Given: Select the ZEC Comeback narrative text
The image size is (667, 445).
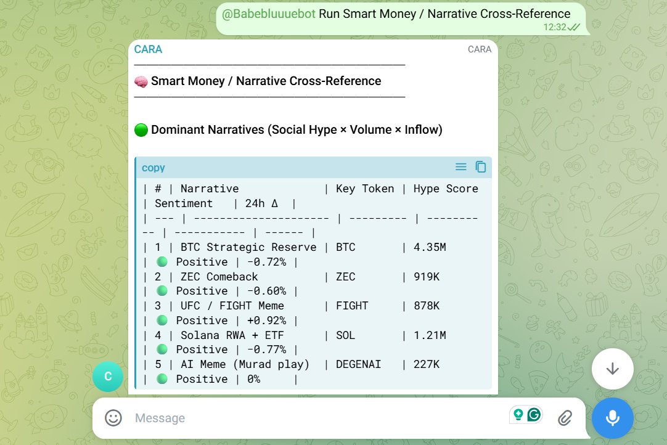Looking at the screenshot, I should tap(219, 277).
